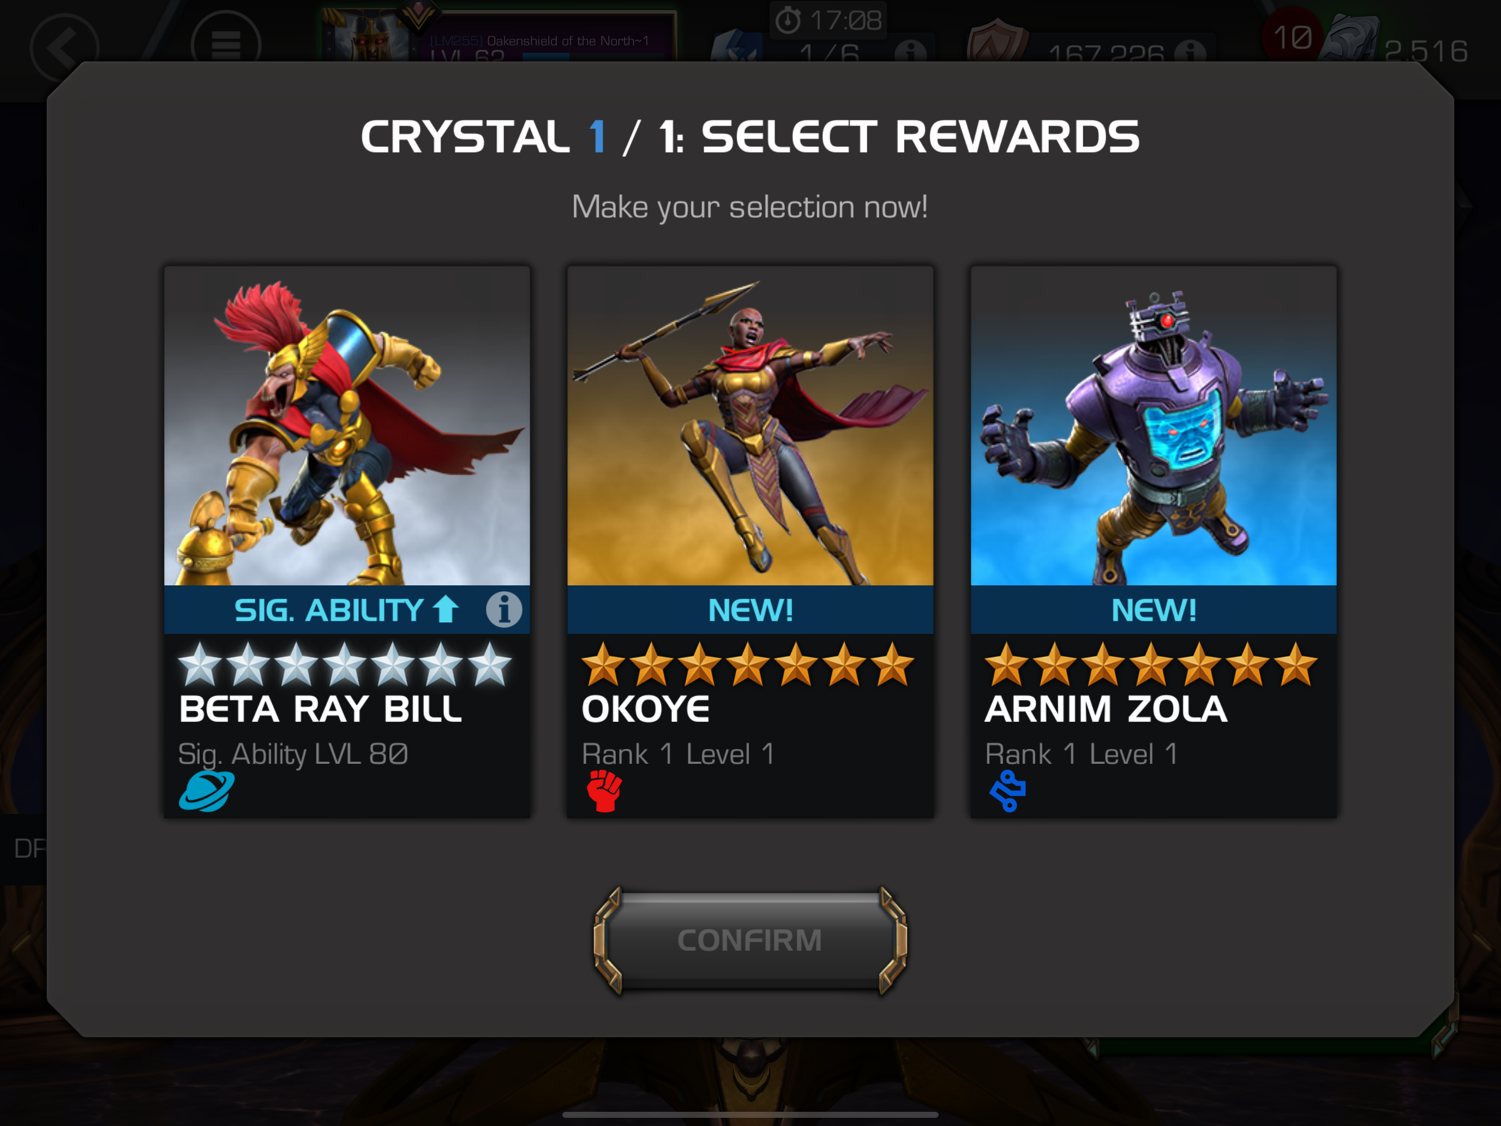
Task: Tap the red fist Mutant class icon
Action: click(x=604, y=792)
